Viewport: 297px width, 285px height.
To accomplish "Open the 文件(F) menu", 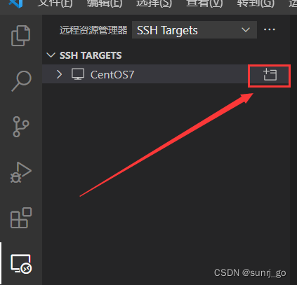I will [x=55, y=4].
